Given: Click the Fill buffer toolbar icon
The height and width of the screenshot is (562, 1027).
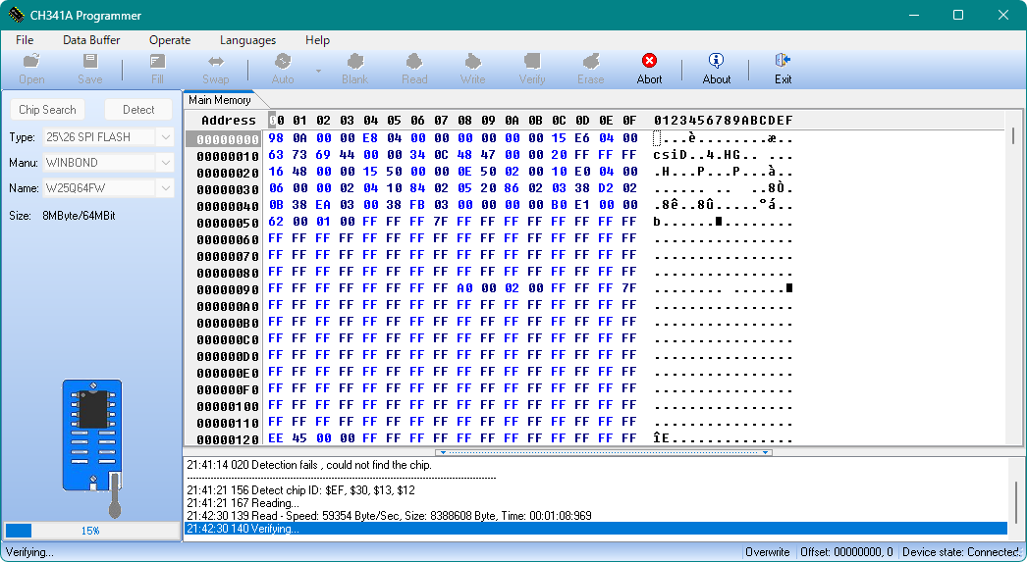Looking at the screenshot, I should point(157,69).
